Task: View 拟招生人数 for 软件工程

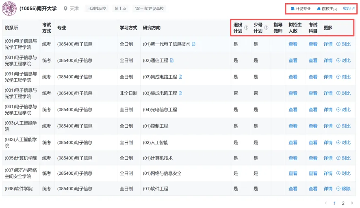Action: [x=293, y=189]
